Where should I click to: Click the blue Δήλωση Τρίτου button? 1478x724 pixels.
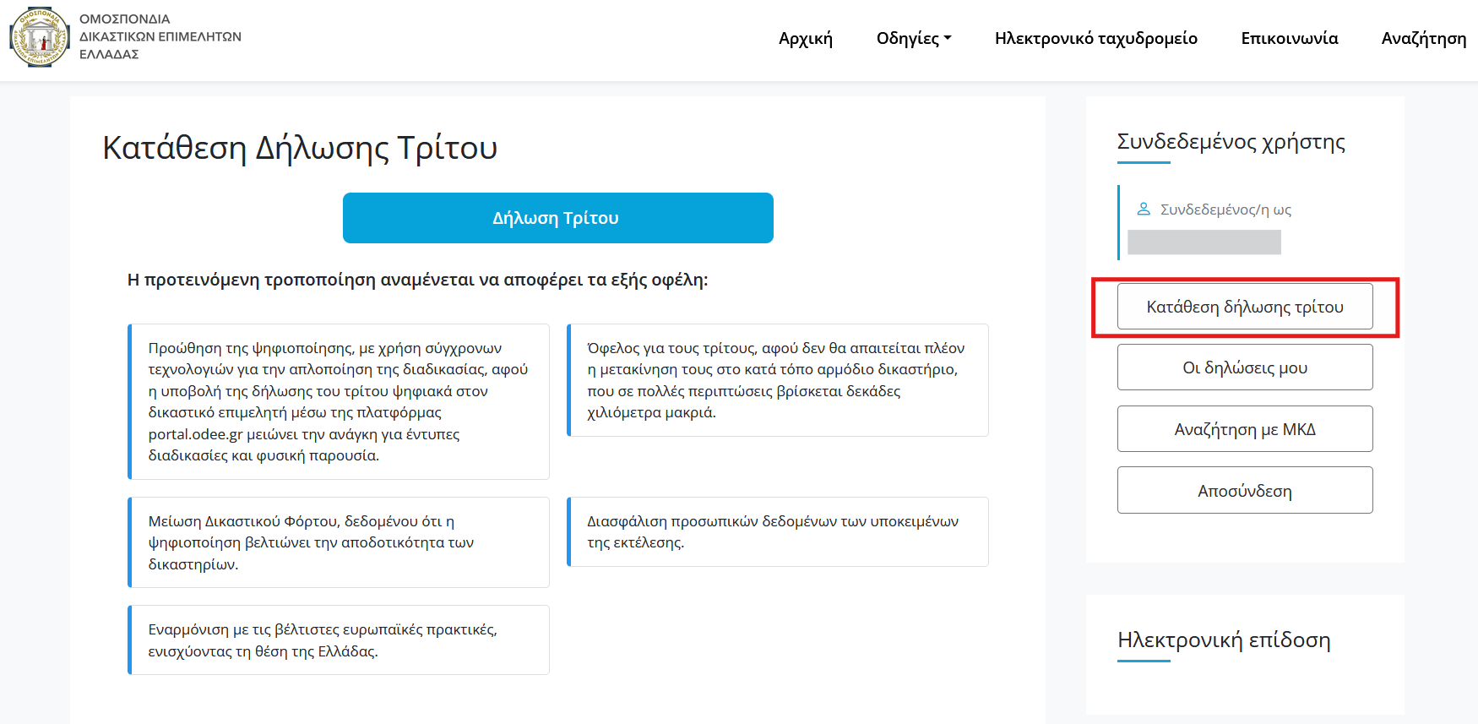[558, 218]
